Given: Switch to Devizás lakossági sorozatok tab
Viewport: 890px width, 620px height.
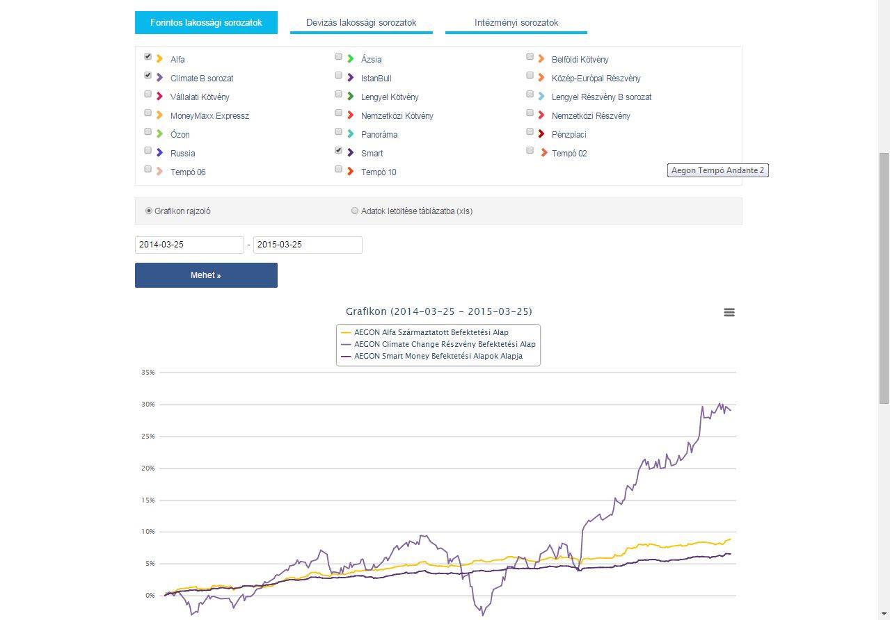Looking at the screenshot, I should click(361, 22).
